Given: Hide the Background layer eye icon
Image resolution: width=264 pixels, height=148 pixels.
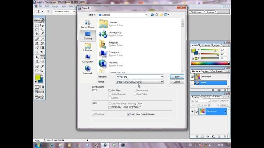Looking at the screenshot, I should coord(193,111).
